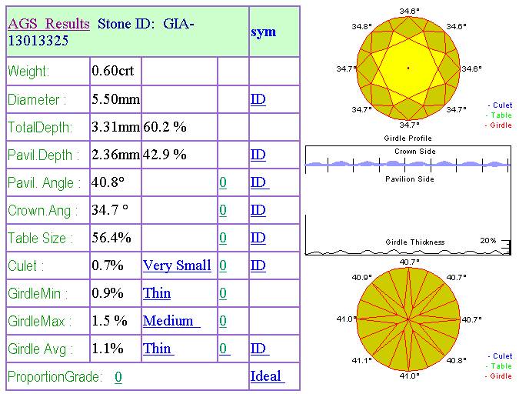Click the Crown Side label
Screen dimensions: 519x394
tap(414, 152)
